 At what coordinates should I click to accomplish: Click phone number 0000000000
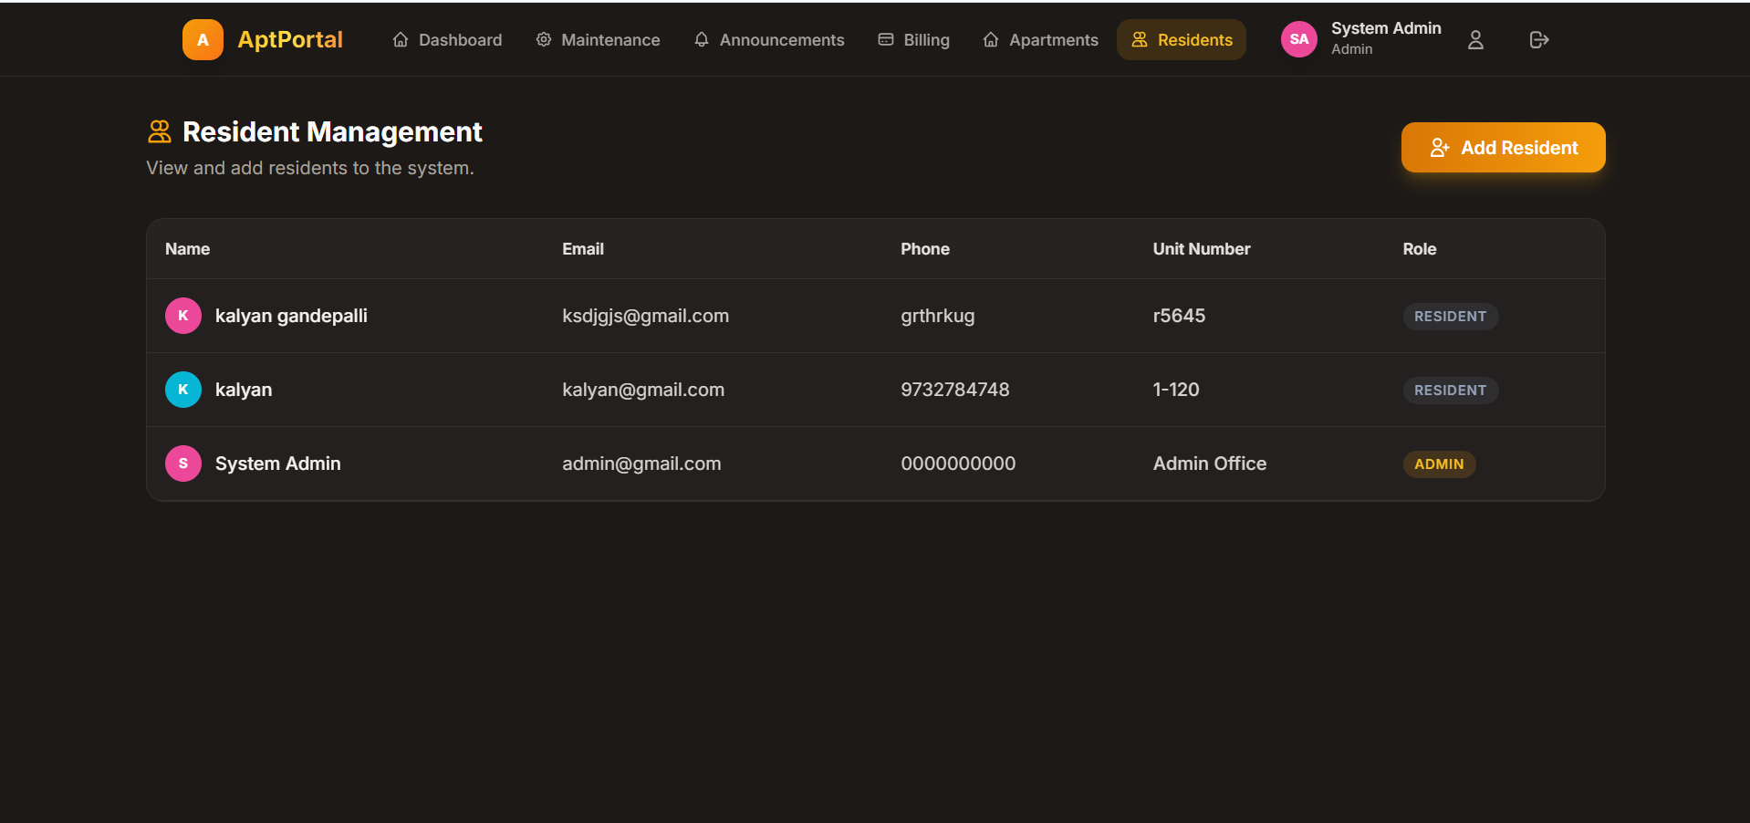tap(958, 464)
